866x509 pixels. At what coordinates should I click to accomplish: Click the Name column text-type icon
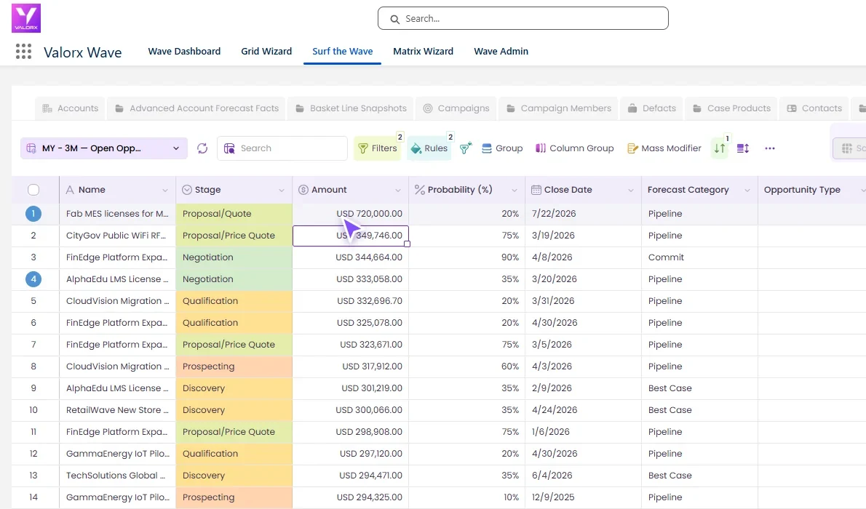[70, 189]
